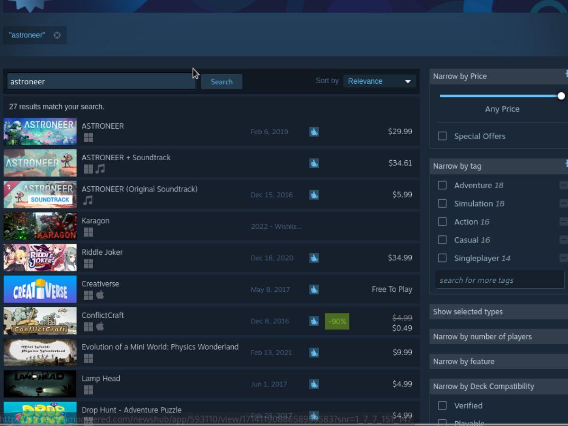Click the Windows platform icon under Karagon

[88, 232]
